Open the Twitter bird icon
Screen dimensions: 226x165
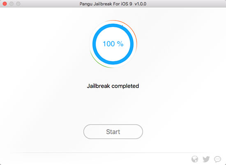tap(206, 159)
